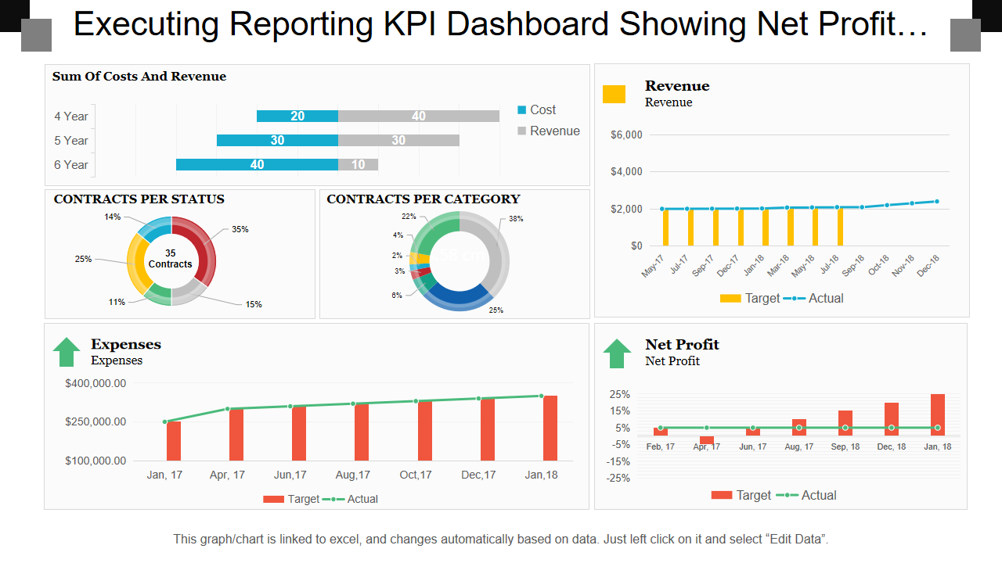The height and width of the screenshot is (563, 1002).
Task: Click the '$100,000.00' axis value in Expenses chart
Action: point(96,461)
